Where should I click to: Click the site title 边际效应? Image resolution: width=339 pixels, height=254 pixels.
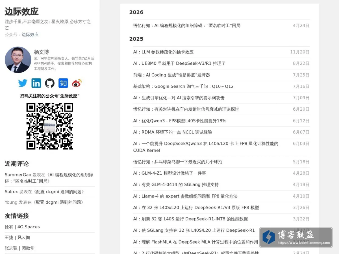coord(21,12)
